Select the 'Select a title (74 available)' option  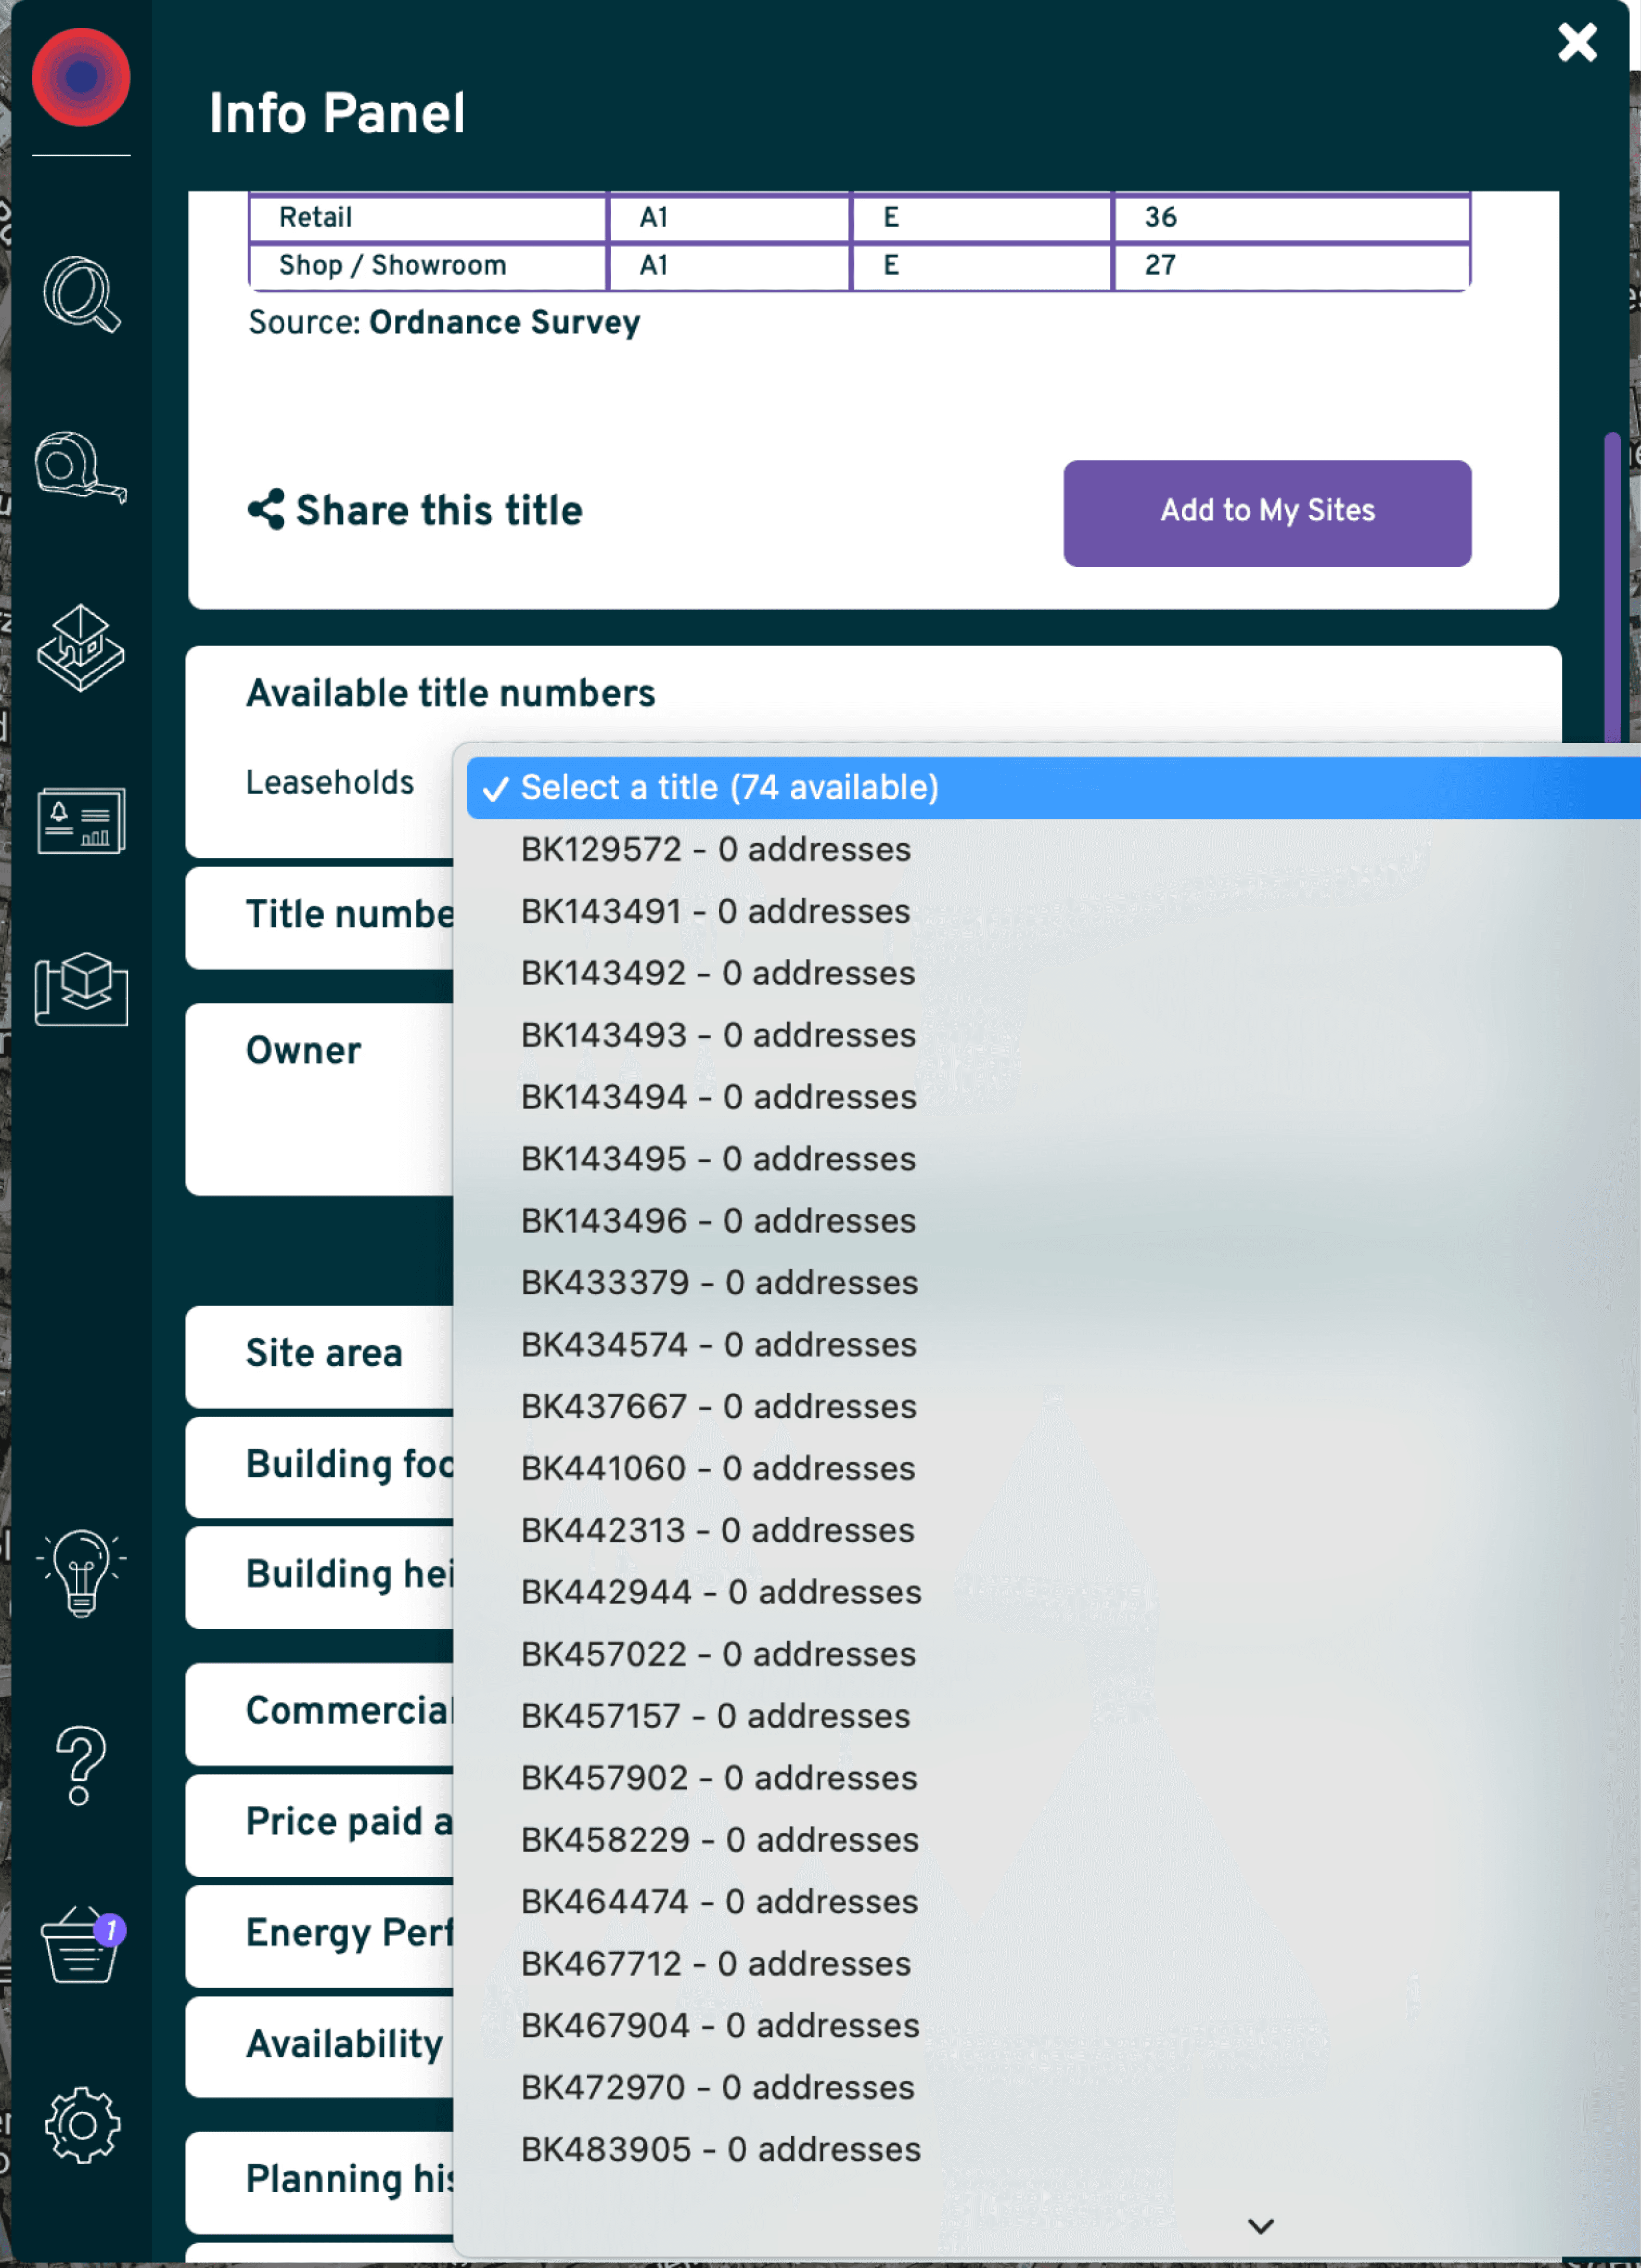coord(730,788)
